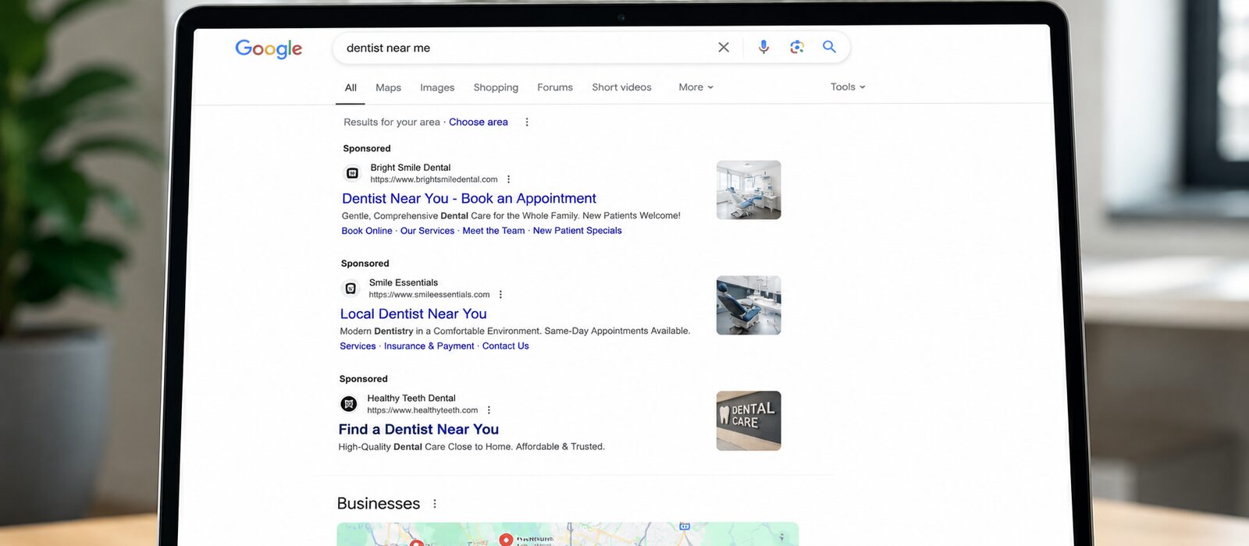Expand the Tools dropdown
This screenshot has width=1249, height=546.
pyautogui.click(x=848, y=87)
